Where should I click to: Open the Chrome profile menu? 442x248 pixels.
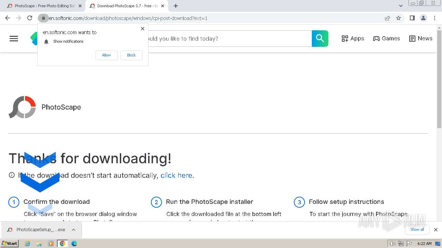(423, 18)
